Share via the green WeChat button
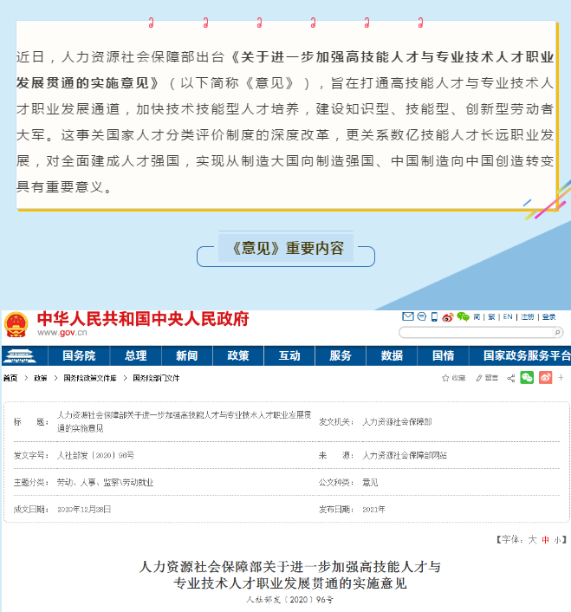Screen dimensions: 571x612 click(527, 378)
